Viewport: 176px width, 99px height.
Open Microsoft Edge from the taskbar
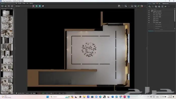pyautogui.click(x=100, y=97)
